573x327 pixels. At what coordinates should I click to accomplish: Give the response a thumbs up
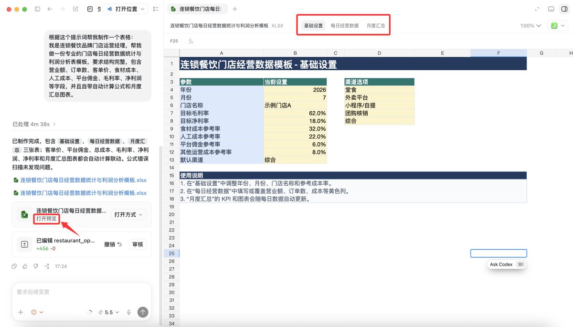[x=25, y=266]
